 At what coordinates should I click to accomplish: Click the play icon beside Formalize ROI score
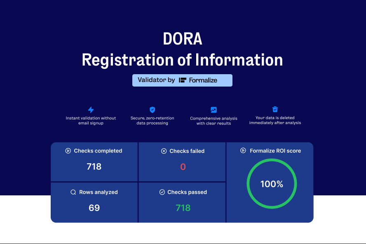[243, 150]
